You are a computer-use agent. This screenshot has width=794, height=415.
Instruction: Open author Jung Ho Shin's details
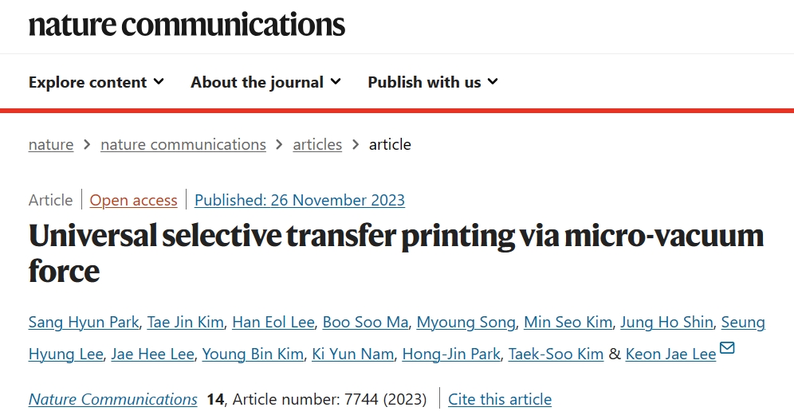point(666,323)
